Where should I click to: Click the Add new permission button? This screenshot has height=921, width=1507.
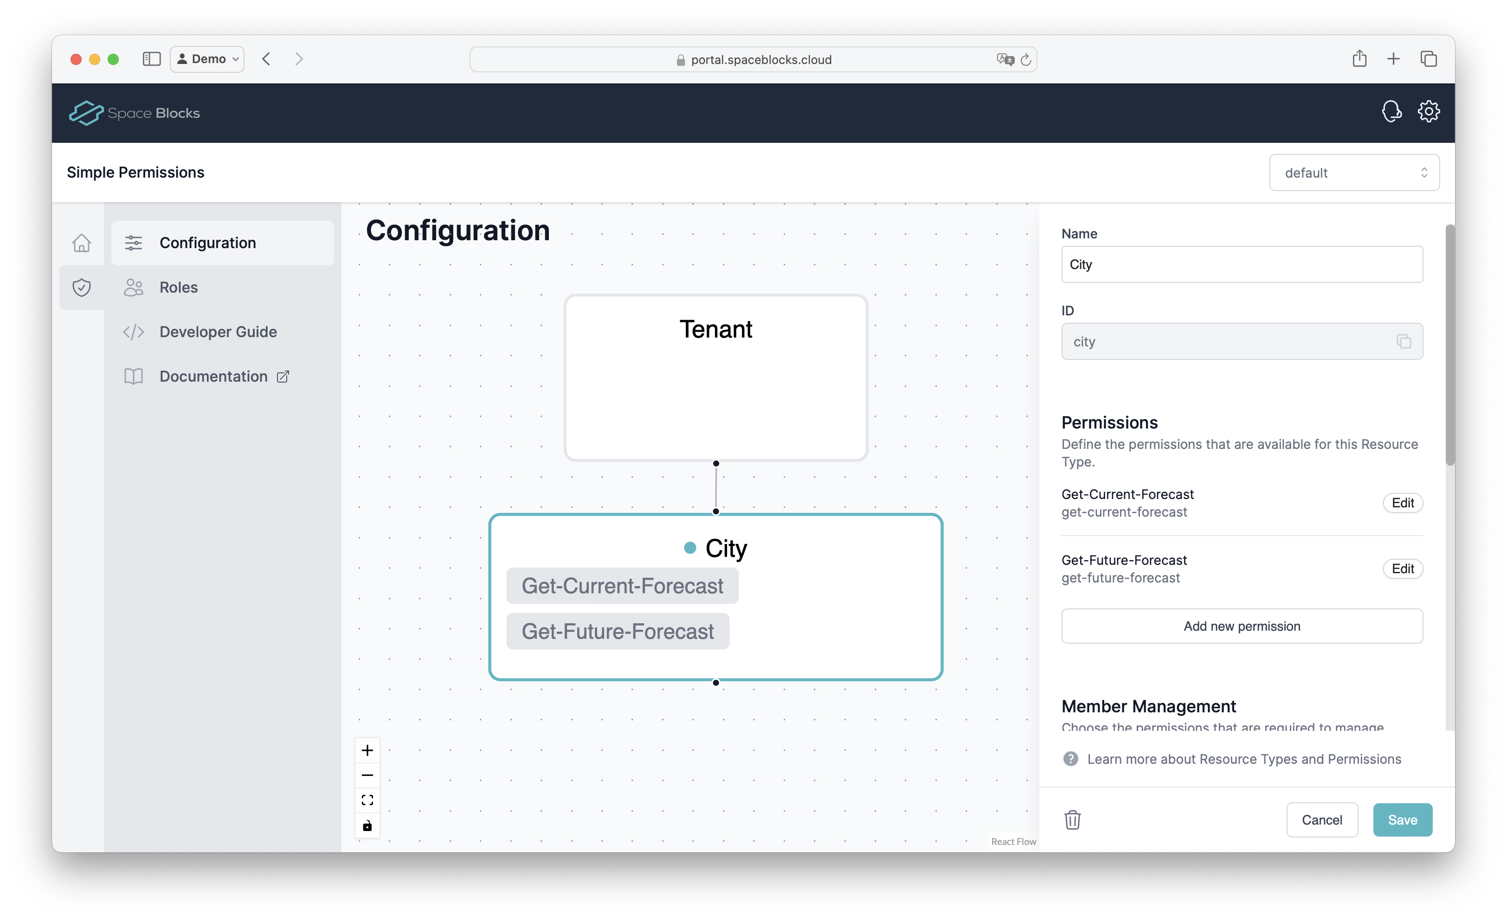tap(1242, 626)
